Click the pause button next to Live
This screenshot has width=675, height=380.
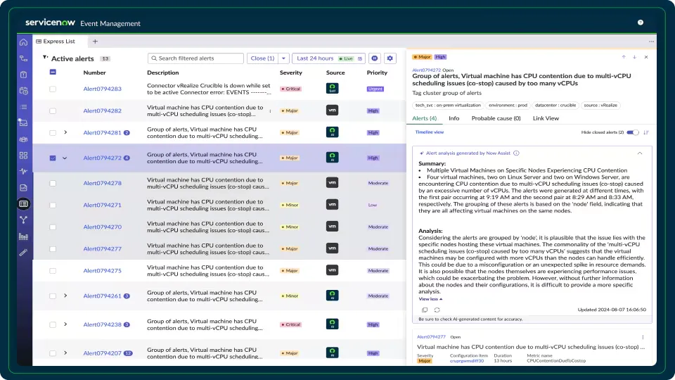(x=375, y=58)
